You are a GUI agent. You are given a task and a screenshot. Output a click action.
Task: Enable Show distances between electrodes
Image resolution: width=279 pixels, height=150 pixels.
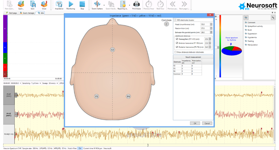pyautogui.click(x=175, y=52)
